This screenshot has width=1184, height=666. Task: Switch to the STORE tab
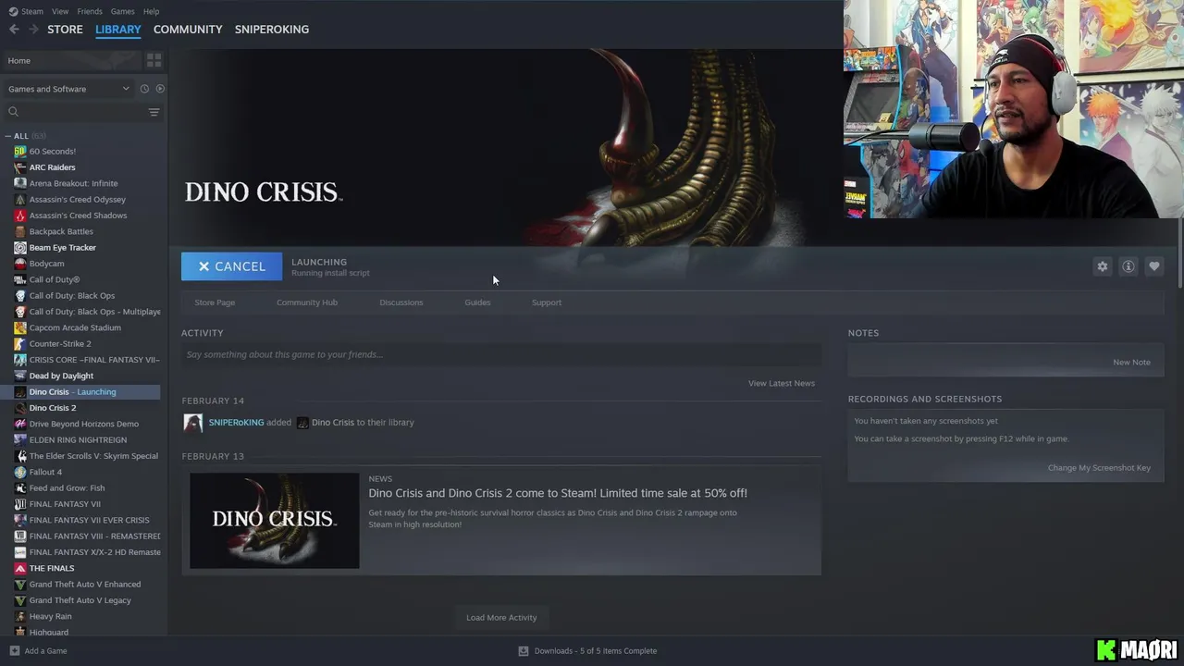click(65, 30)
